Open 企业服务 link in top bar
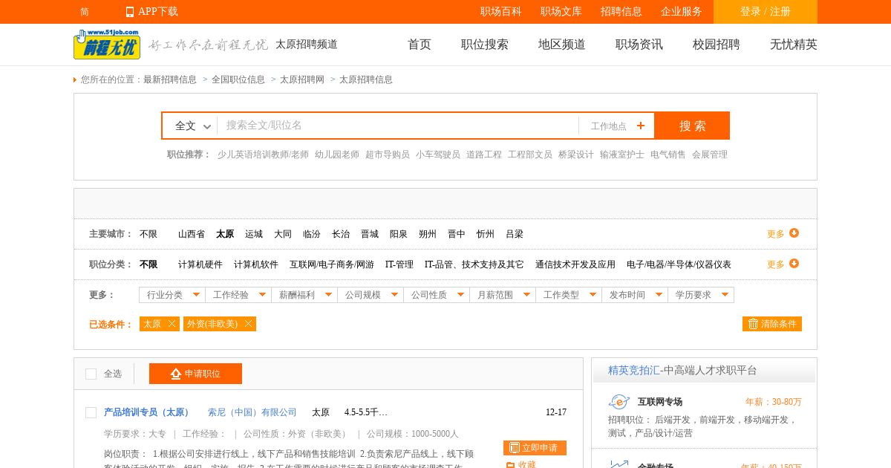This screenshot has height=468, width=891. pyautogui.click(x=682, y=12)
